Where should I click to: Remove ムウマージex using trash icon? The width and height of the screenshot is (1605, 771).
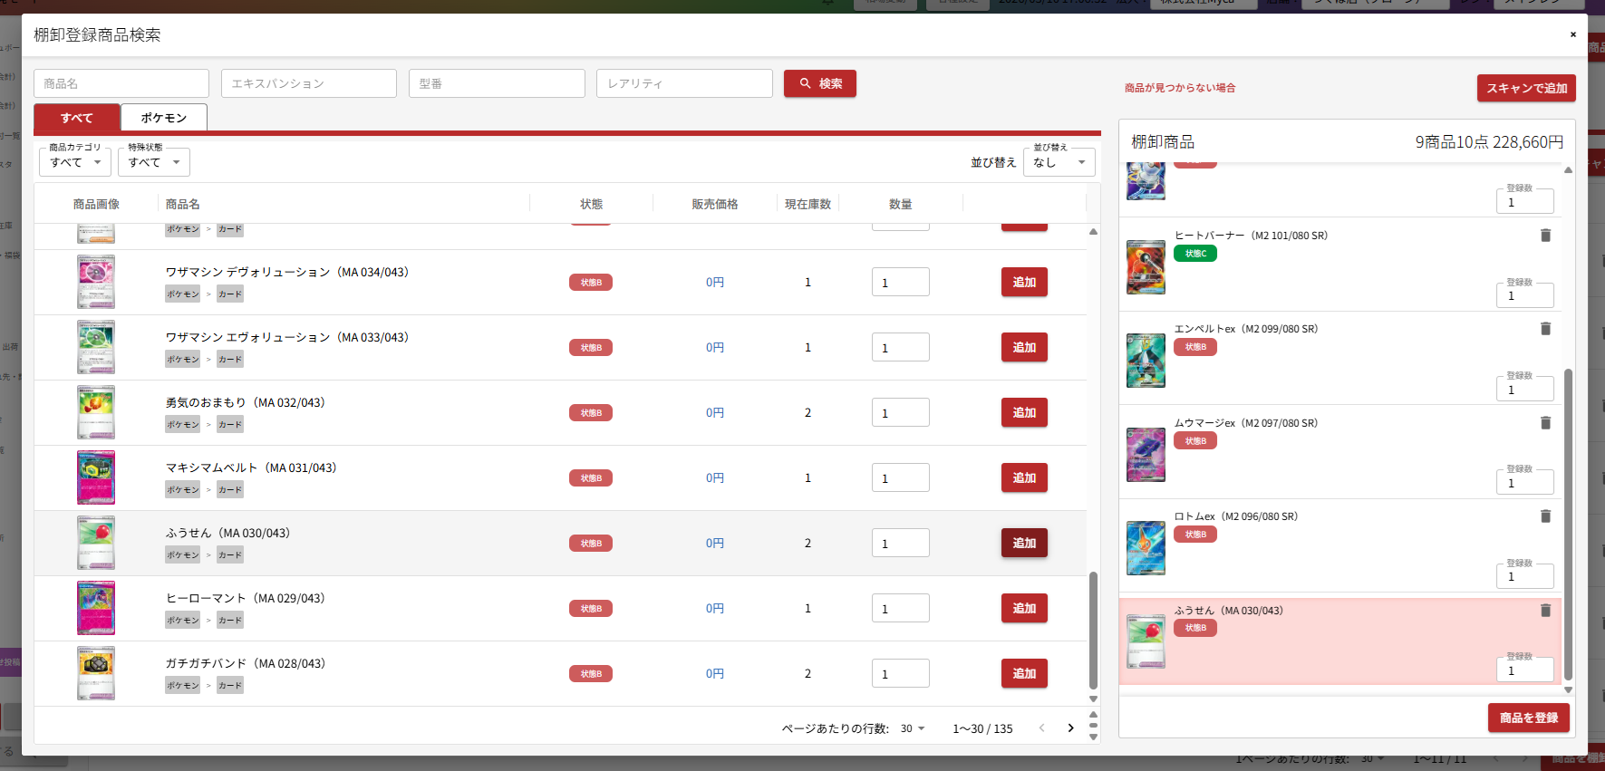coord(1545,423)
